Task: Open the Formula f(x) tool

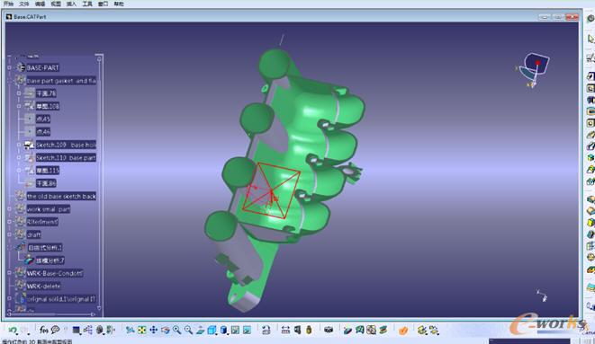Action: pos(43,330)
